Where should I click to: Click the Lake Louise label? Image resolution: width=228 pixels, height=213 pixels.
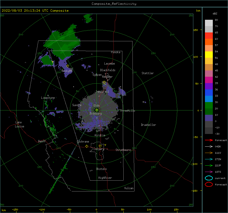[x=20, y=124]
